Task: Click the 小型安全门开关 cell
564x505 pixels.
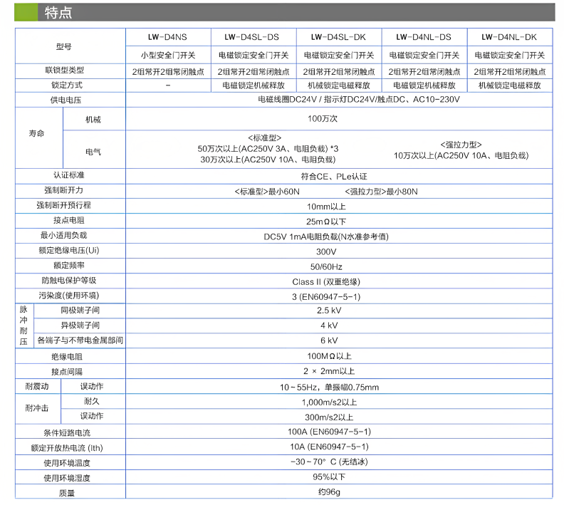Action: (167, 55)
